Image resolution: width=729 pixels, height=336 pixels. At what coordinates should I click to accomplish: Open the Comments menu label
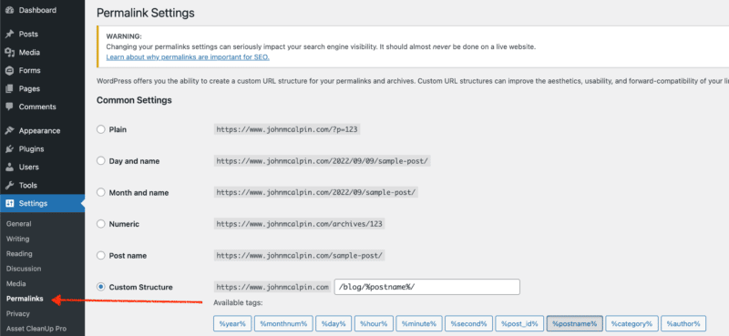coord(37,107)
